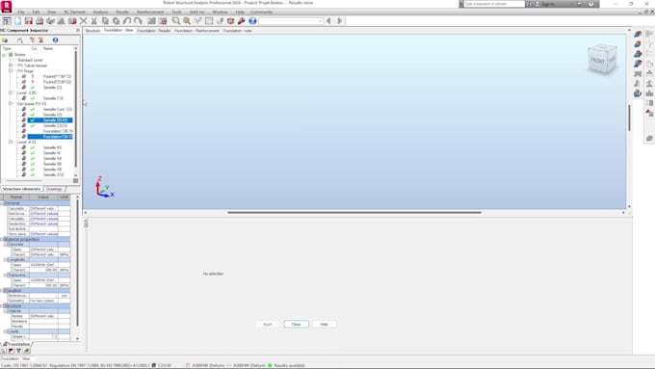Click the first icon in the inspector toolbar
The height and width of the screenshot is (369, 655).
click(x=5, y=40)
